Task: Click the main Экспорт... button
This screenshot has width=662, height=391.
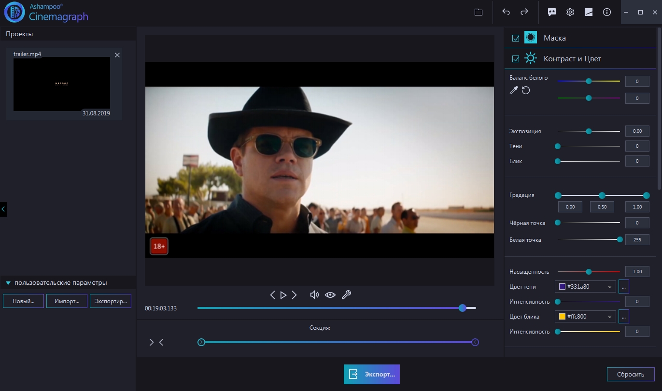Action: click(x=372, y=374)
